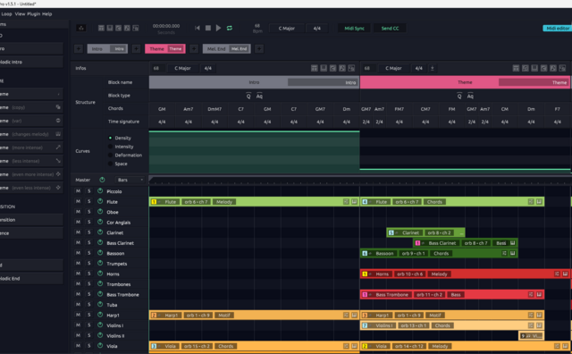The height and width of the screenshot is (354, 572).
Task: Select the Density curve radio button
Action: pyautogui.click(x=110, y=138)
